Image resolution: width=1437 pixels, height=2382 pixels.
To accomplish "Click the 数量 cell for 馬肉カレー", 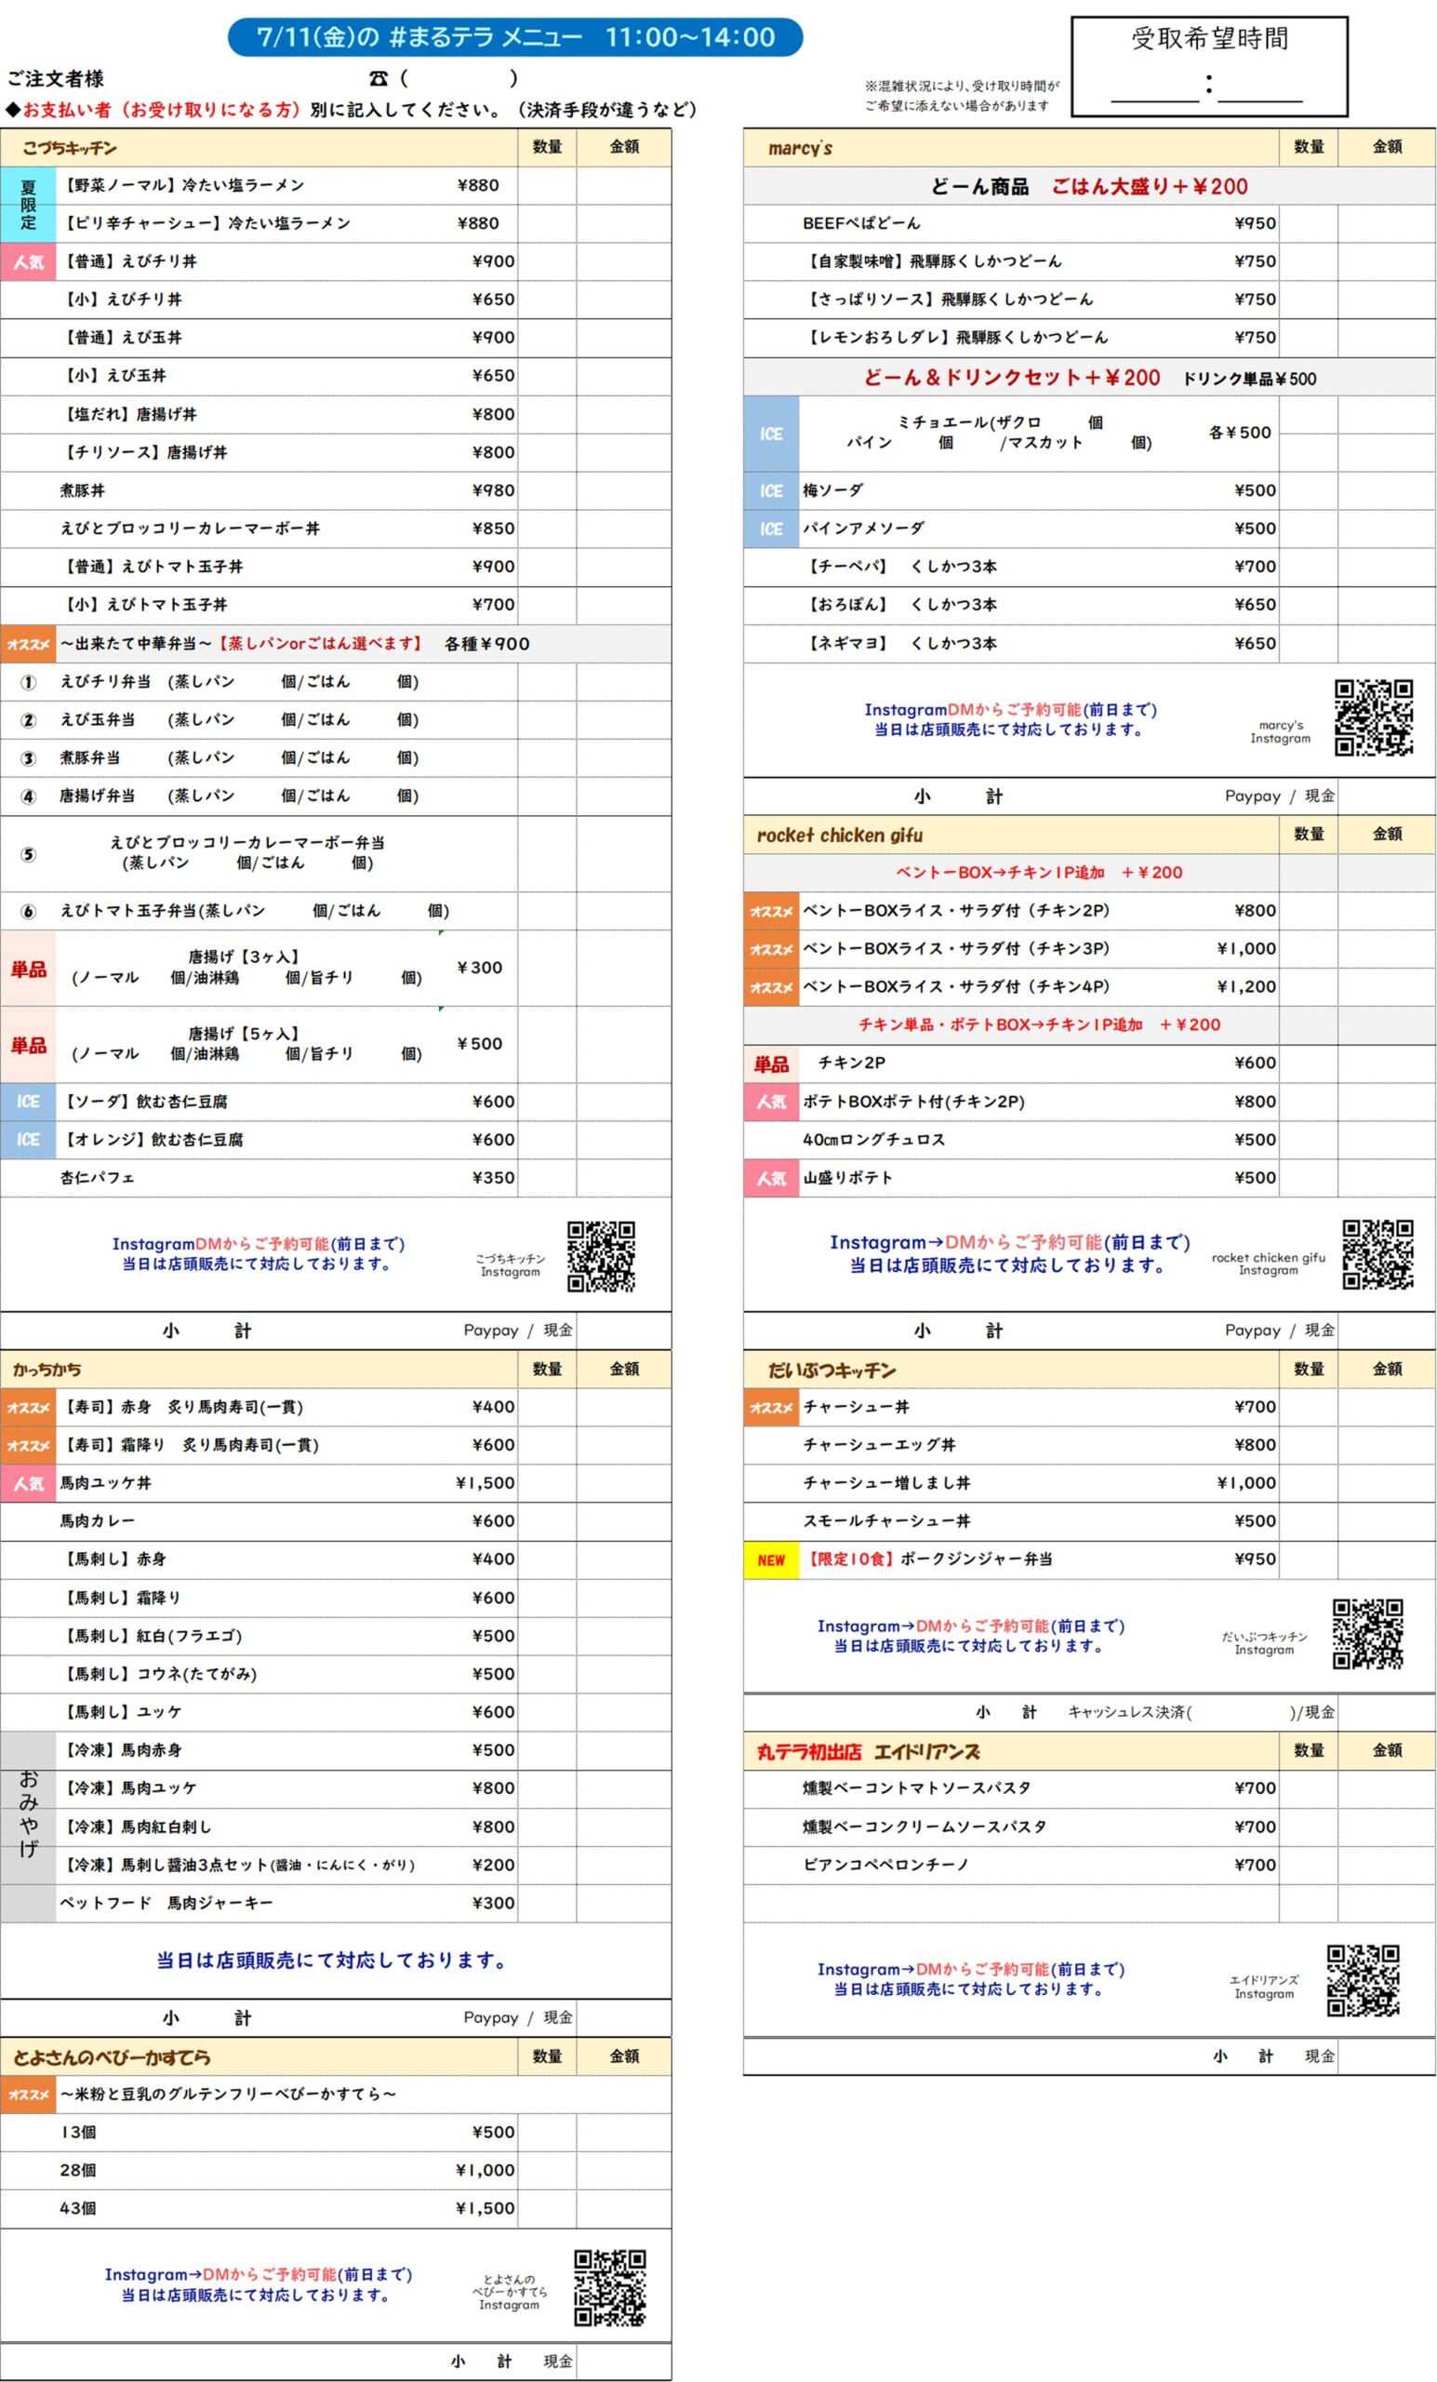I will pos(547,1521).
